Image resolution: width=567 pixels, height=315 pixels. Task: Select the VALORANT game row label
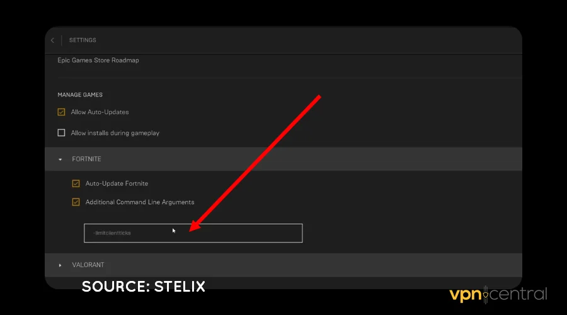point(88,265)
